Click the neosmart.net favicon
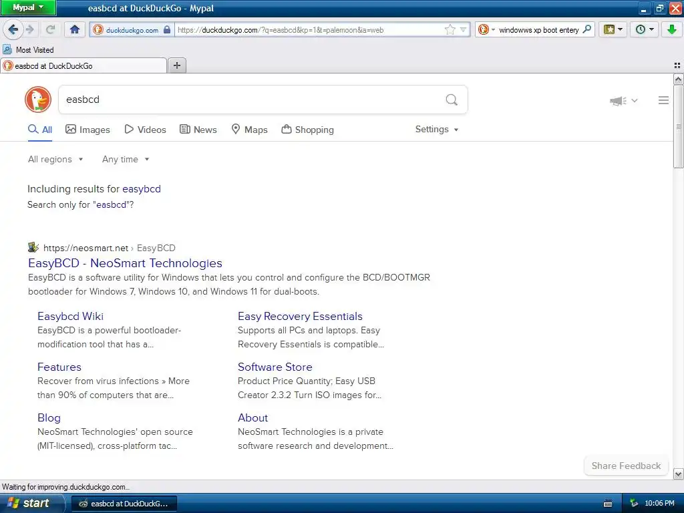Screen dimensions: 684x513 [33, 248]
